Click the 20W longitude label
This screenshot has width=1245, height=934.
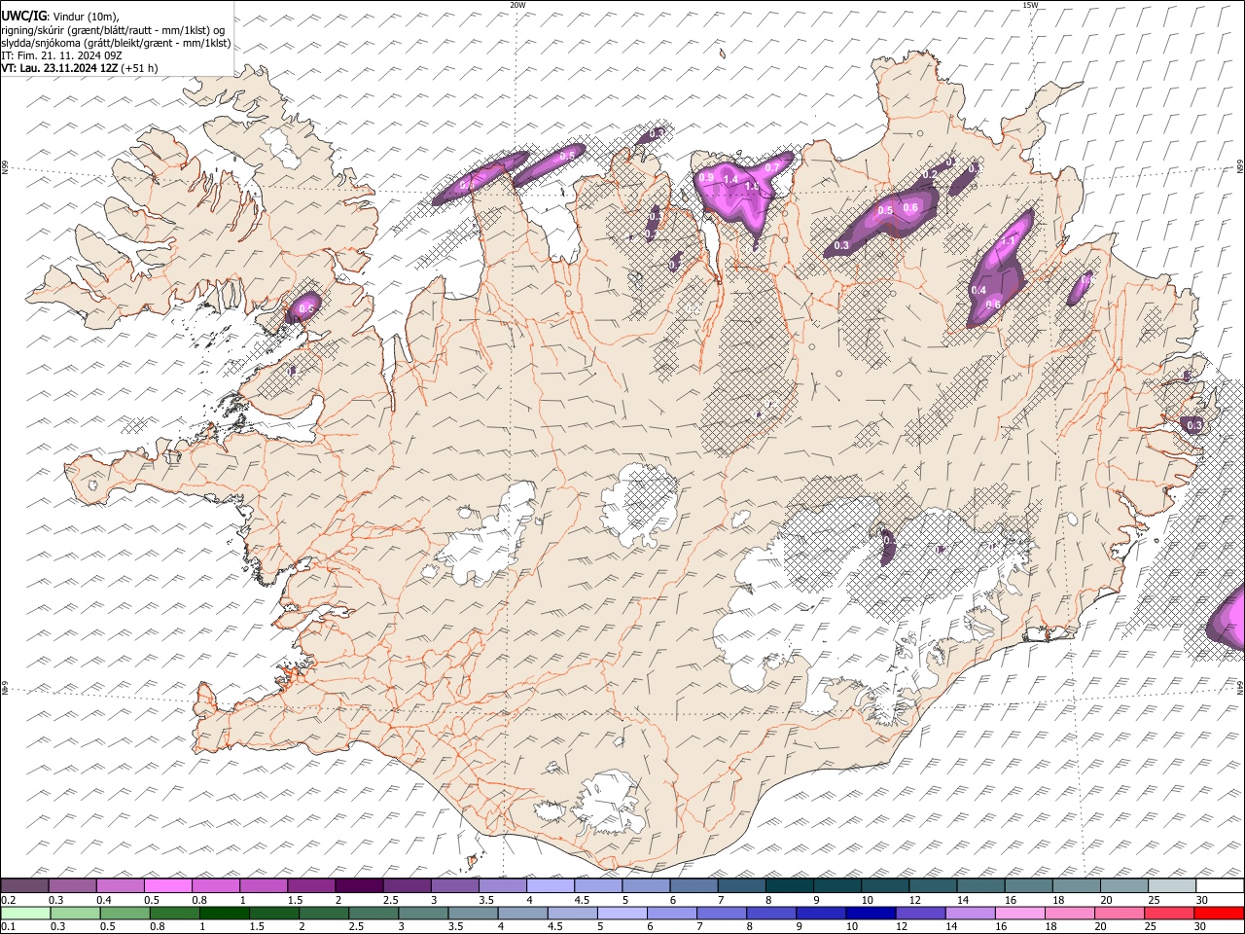(x=517, y=5)
